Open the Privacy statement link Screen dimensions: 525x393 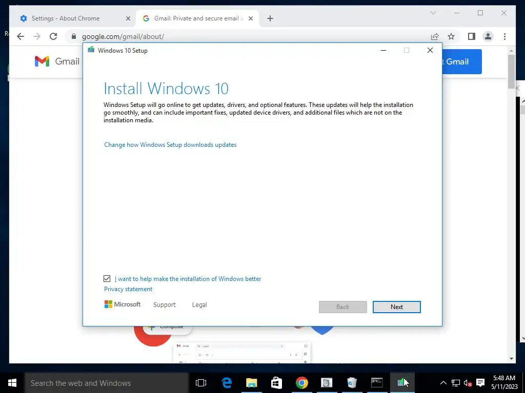128,289
